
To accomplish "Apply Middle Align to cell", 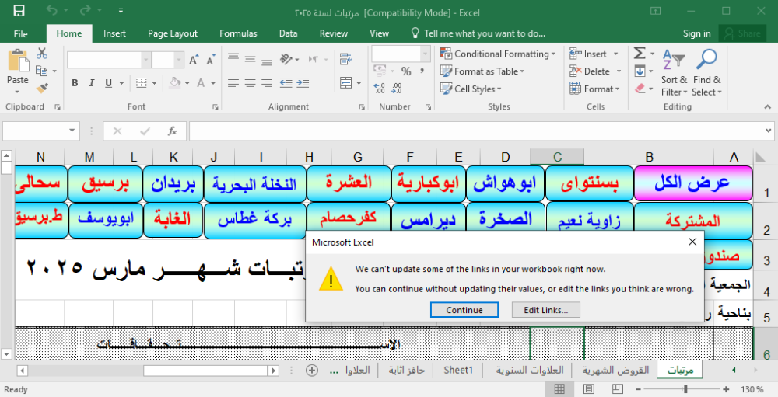I will click(250, 60).
